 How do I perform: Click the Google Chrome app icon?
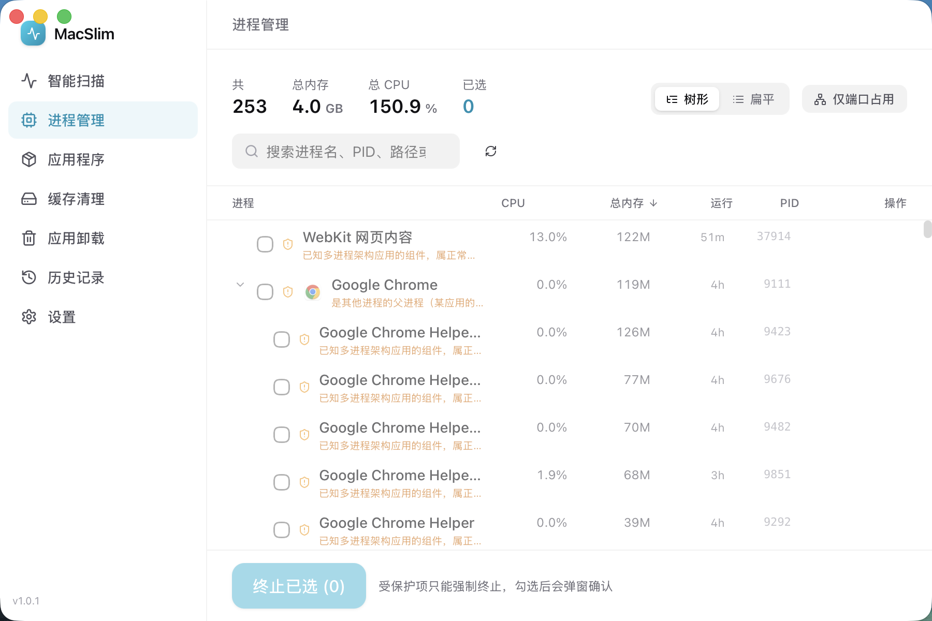(313, 292)
